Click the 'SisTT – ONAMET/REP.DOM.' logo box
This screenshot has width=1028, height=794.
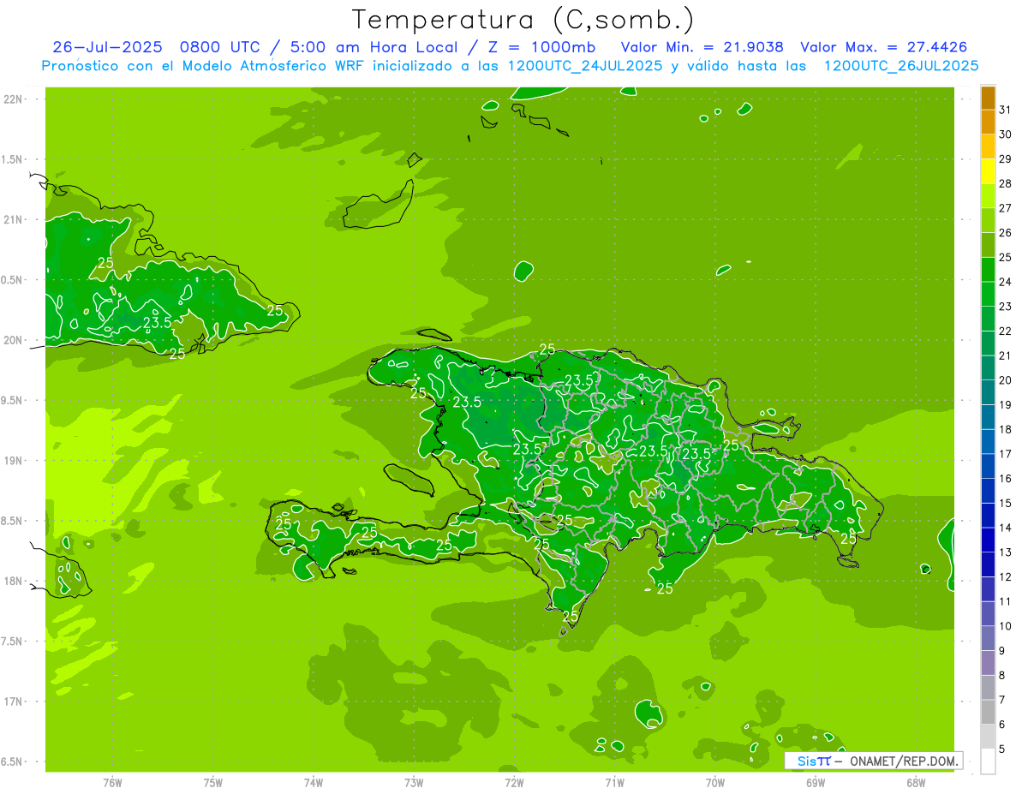[x=874, y=761]
